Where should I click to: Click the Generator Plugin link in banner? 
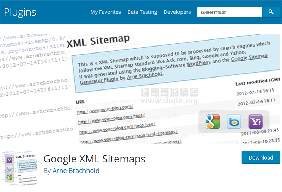99,81
